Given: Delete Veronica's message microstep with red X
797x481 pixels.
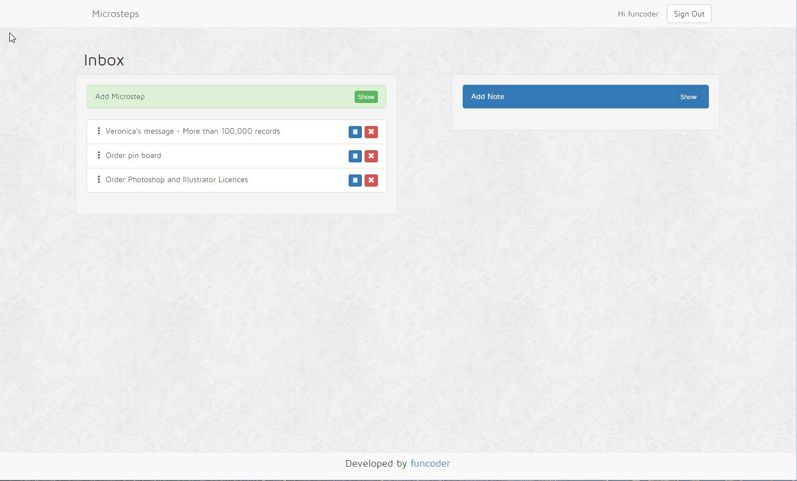Looking at the screenshot, I should [x=371, y=132].
